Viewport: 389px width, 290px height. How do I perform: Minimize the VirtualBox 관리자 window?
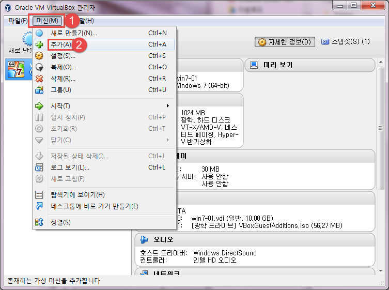[x=339, y=6]
